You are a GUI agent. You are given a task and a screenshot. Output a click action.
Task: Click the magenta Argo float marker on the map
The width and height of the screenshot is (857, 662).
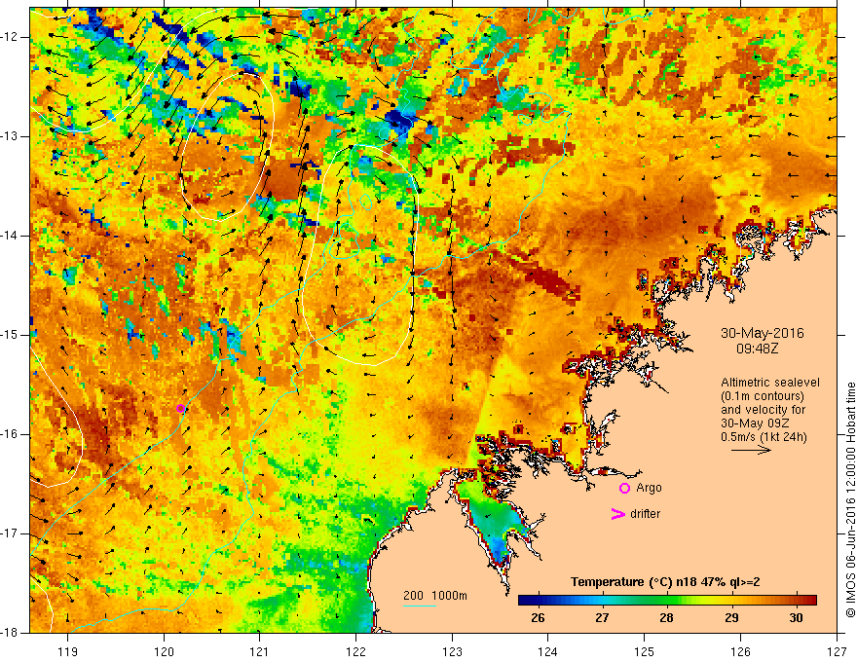(x=180, y=409)
